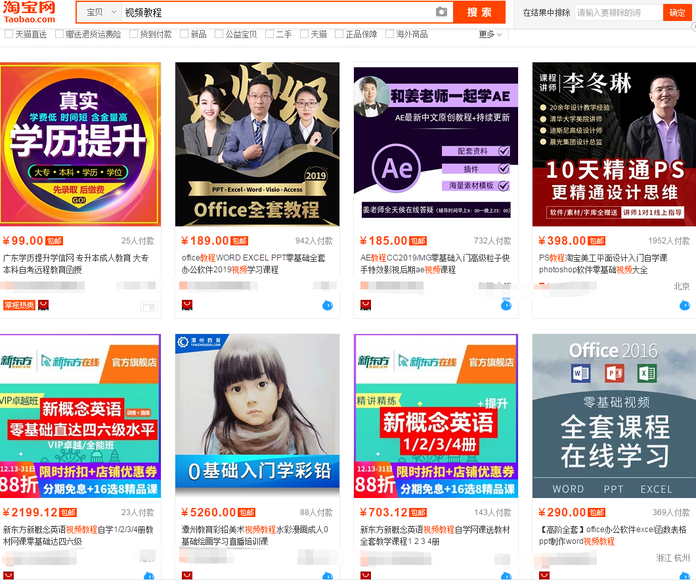The height and width of the screenshot is (584, 696).
Task: Open chat icon on Office 2019 listing
Action: click(x=328, y=305)
